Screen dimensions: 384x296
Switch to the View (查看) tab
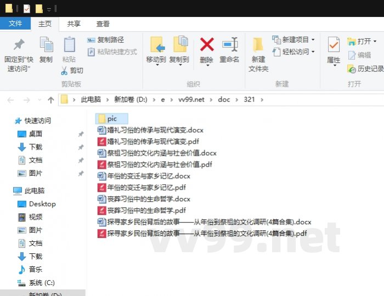coord(103,24)
